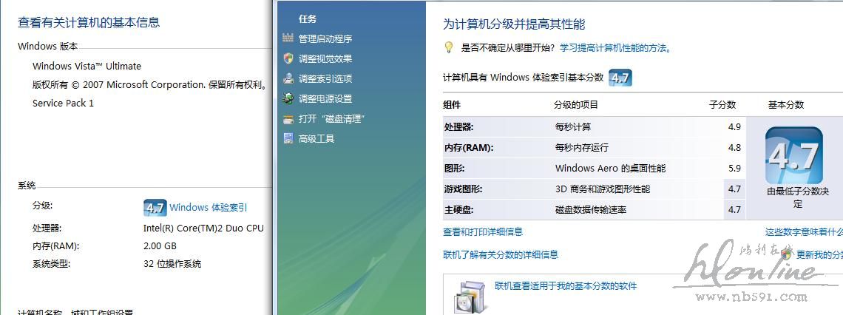Click the 子分数 column header
843x315 pixels.
(722, 105)
